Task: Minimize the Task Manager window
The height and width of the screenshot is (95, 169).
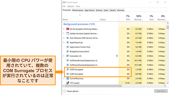Action: [x=150, y=2]
